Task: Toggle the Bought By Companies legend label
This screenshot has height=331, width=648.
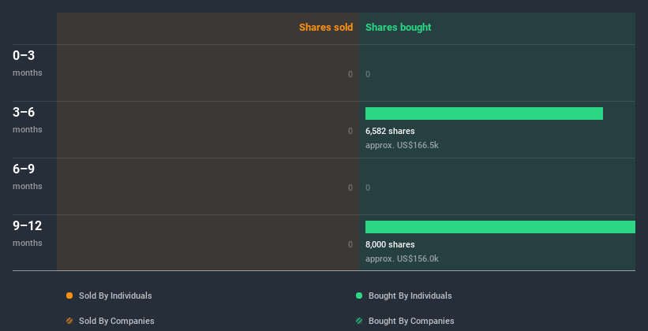Action: pyautogui.click(x=411, y=321)
